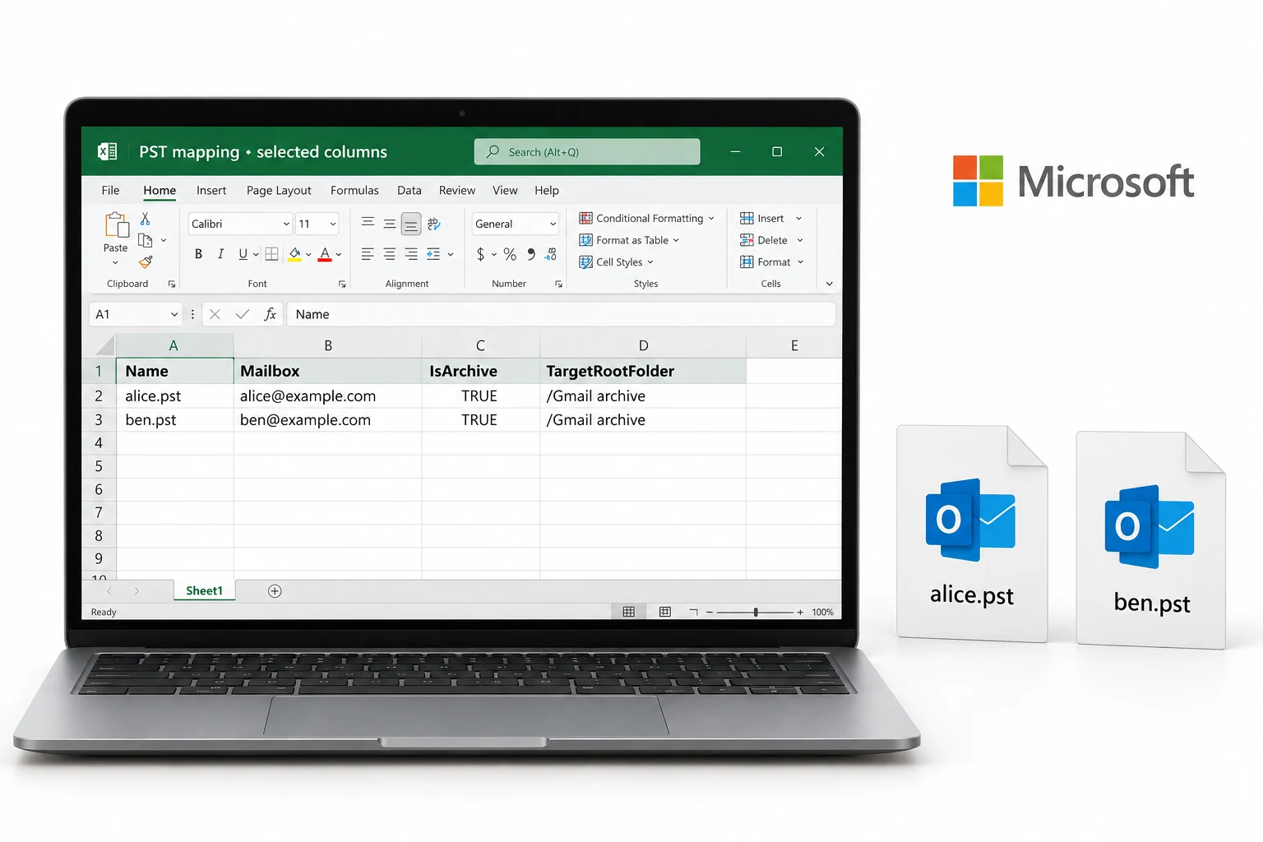Viewport: 1263px width, 842px height.
Task: Switch to Page Layout view in status bar
Action: [665, 612]
